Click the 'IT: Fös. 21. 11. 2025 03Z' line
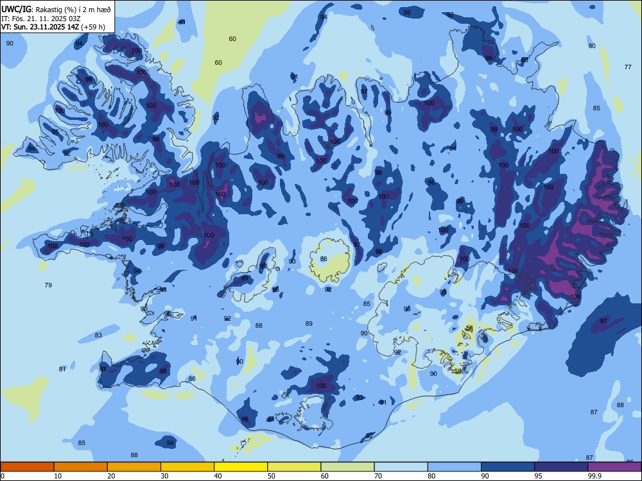The image size is (642, 481). tap(41, 19)
